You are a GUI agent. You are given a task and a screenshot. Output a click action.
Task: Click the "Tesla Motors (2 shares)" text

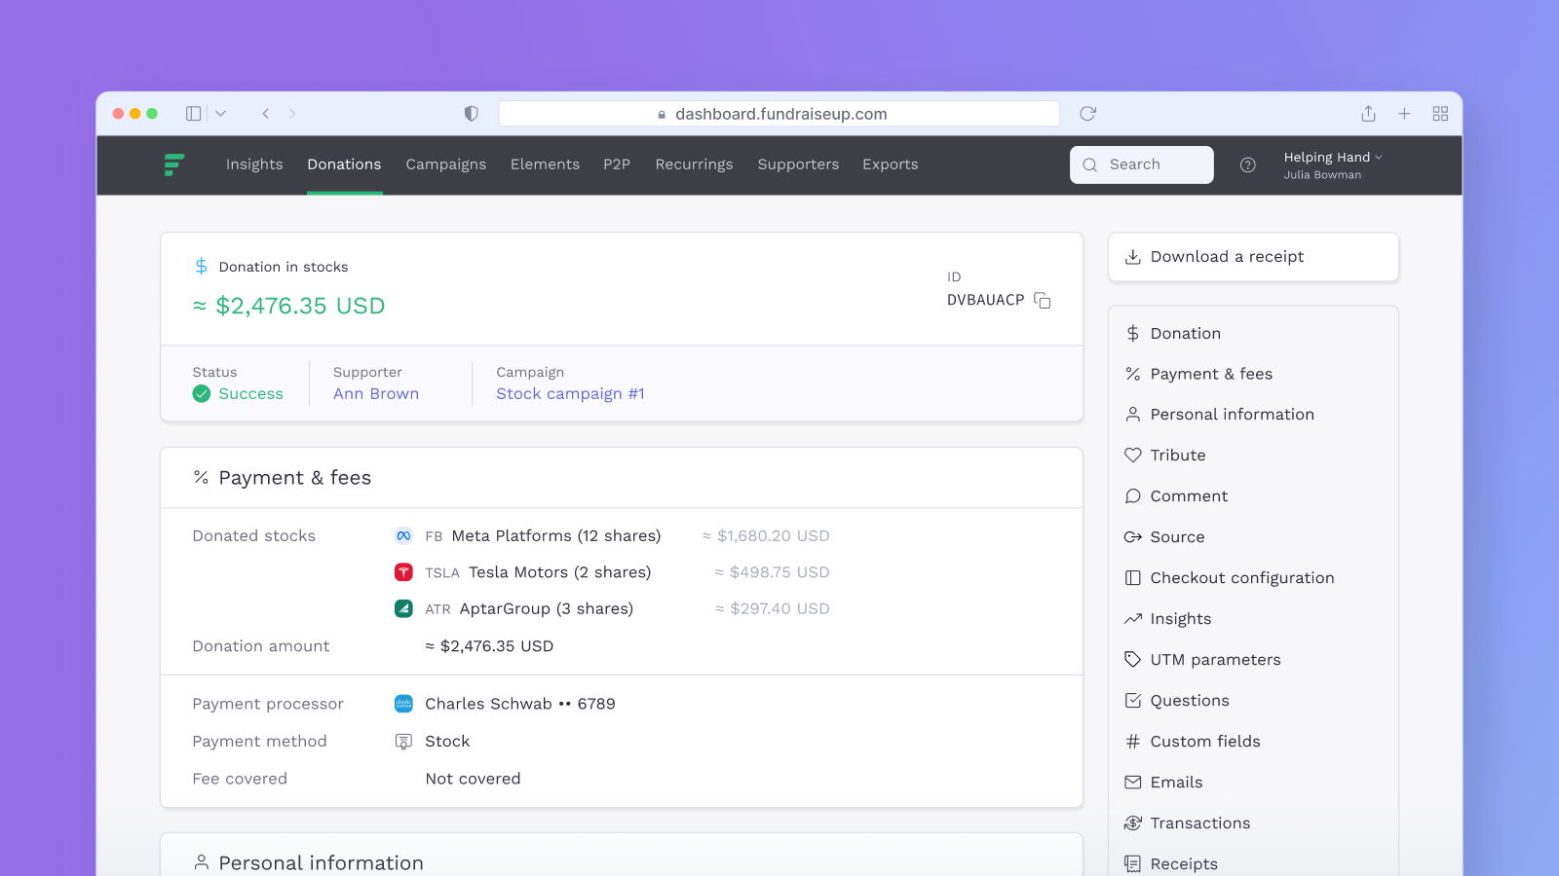[559, 572]
